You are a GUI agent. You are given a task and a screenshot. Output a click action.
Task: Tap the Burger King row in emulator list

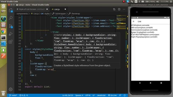click(143, 32)
